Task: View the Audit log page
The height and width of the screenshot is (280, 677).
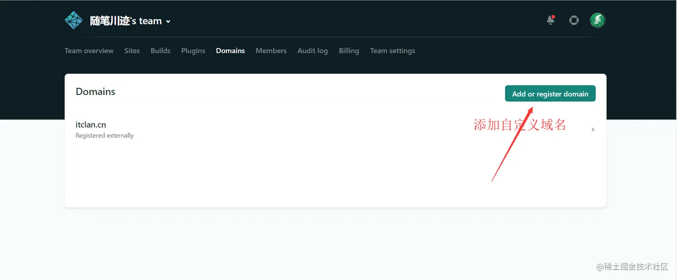Action: point(312,51)
